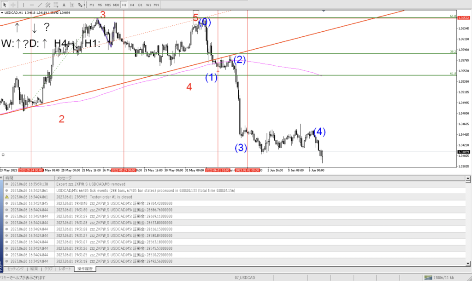Image resolution: width=472 pixels, height=281 pixels.
Task: Select the Fibonacci retracement tool
Action: tap(55, 5)
